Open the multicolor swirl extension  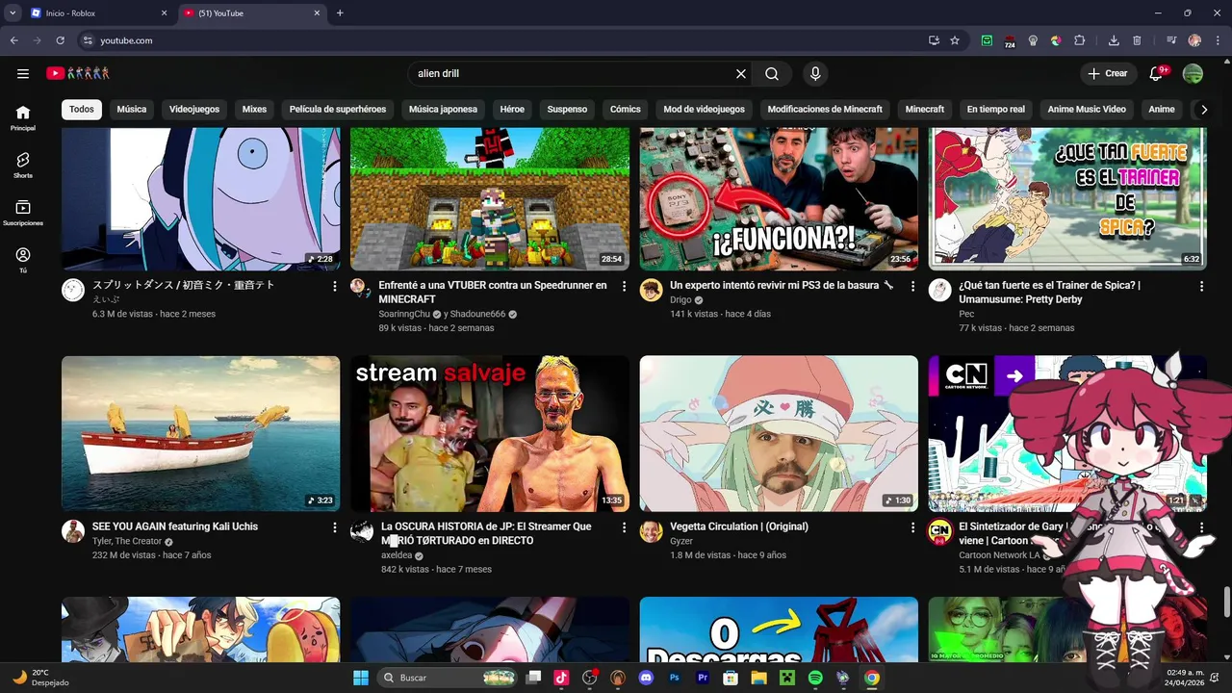[x=1056, y=40]
